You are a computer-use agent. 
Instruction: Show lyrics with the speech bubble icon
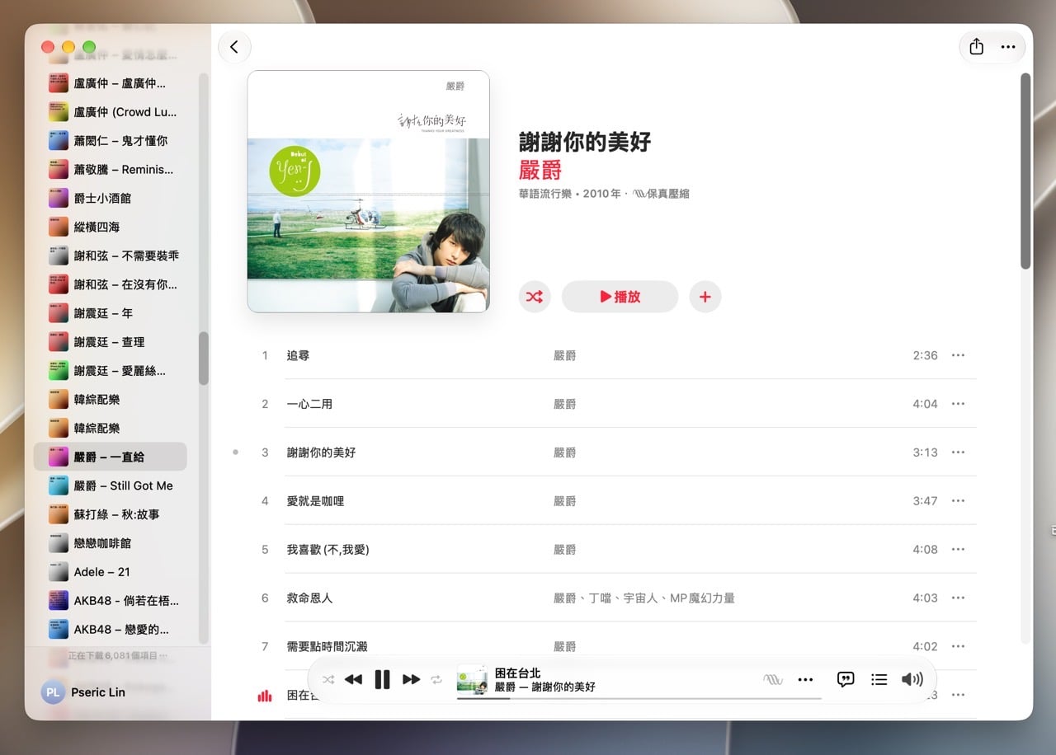tap(846, 679)
